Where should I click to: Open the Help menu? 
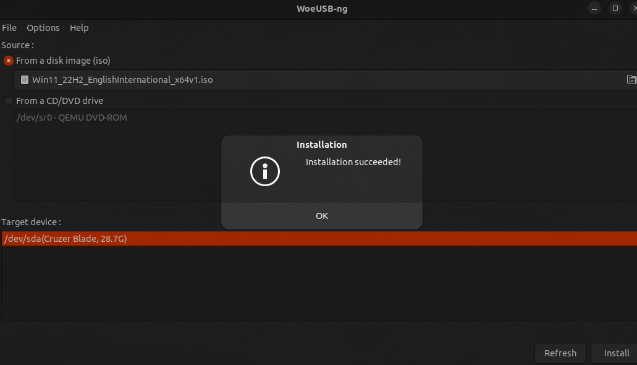pyautogui.click(x=79, y=28)
